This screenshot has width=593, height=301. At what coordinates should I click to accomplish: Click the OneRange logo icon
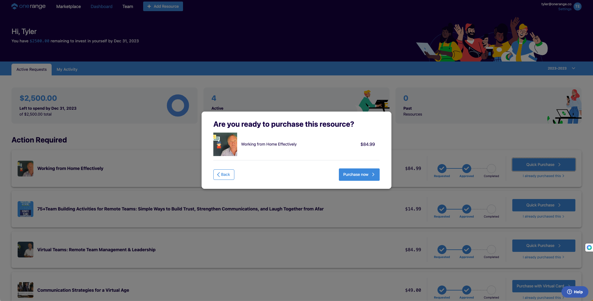[15, 6]
